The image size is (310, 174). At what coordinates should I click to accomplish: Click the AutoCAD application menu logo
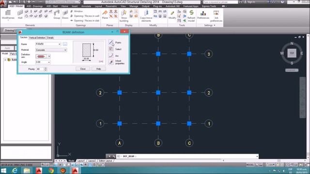pos(3,3)
